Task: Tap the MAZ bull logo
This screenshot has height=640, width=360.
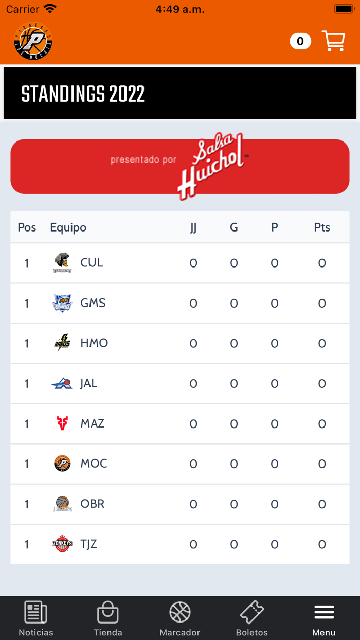Action: tap(62, 423)
